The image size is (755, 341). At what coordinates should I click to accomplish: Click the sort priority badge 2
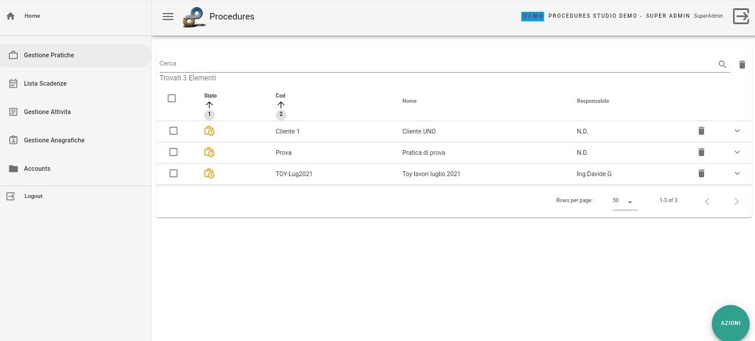(281, 115)
